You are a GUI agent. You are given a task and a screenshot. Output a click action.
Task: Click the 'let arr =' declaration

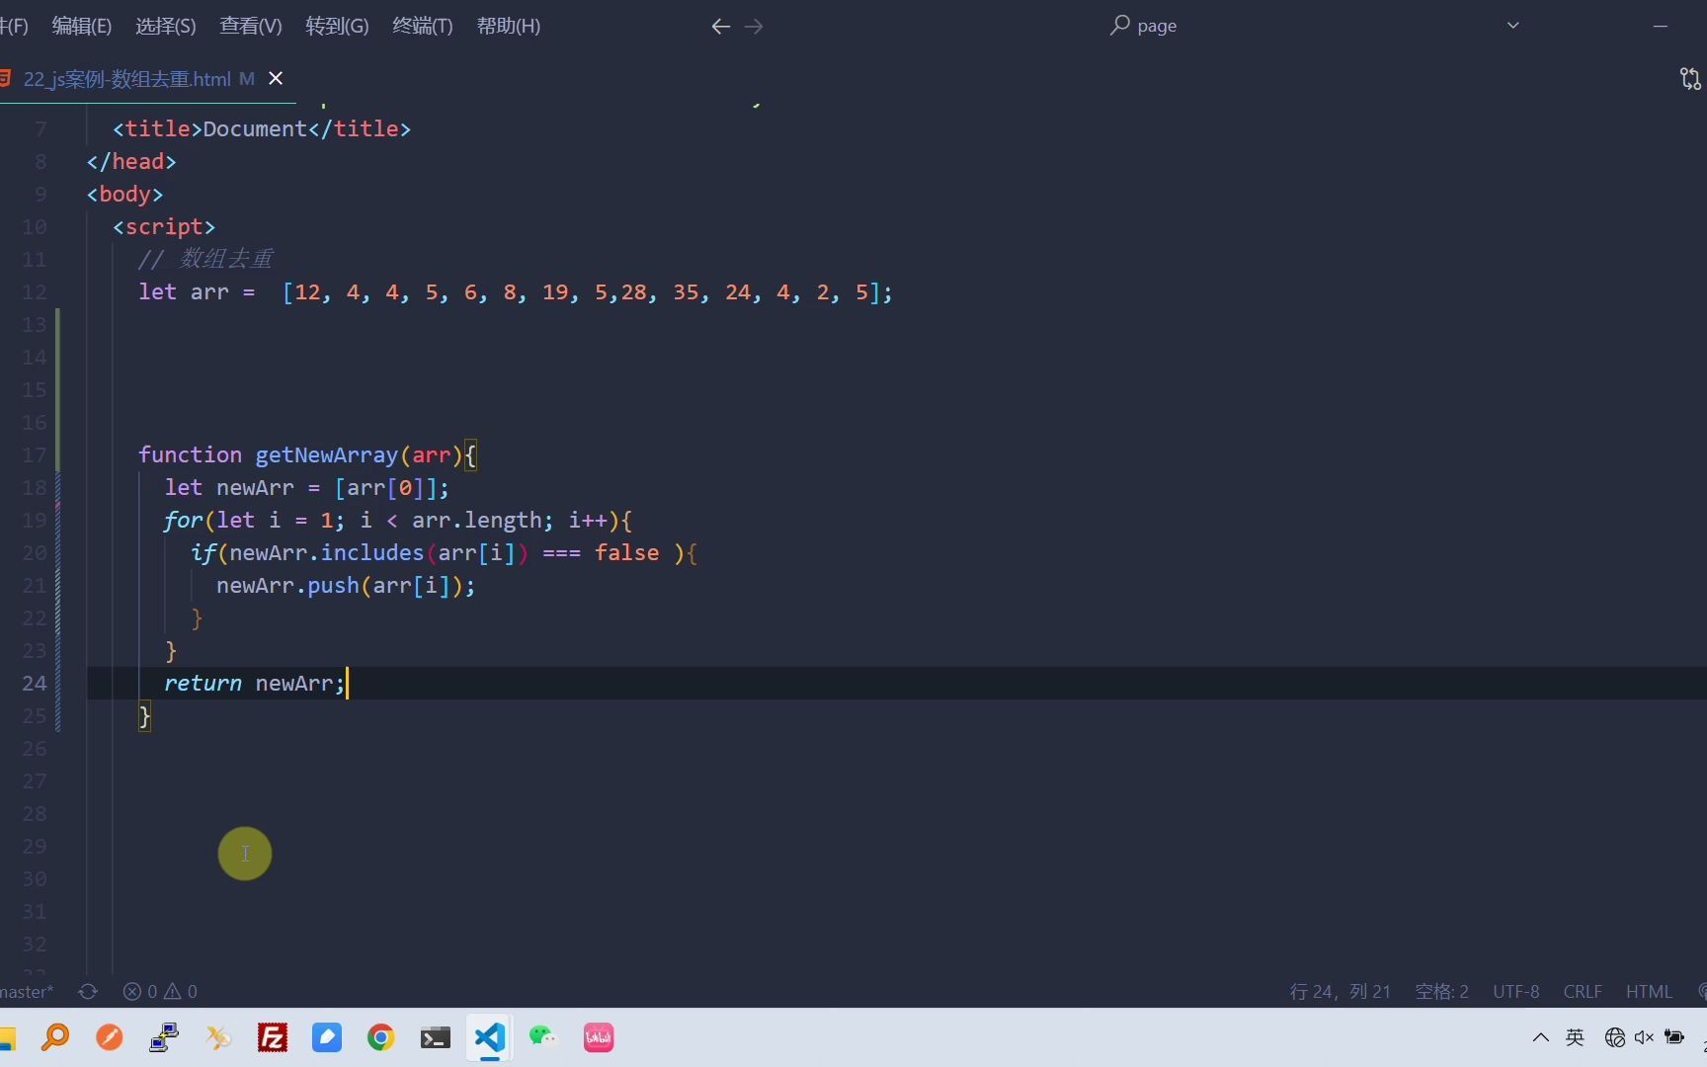197,292
